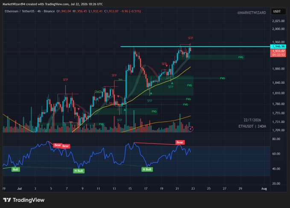Click the purple lightning bolt icon
The height and width of the screenshot is (208, 290).
[x=190, y=129]
